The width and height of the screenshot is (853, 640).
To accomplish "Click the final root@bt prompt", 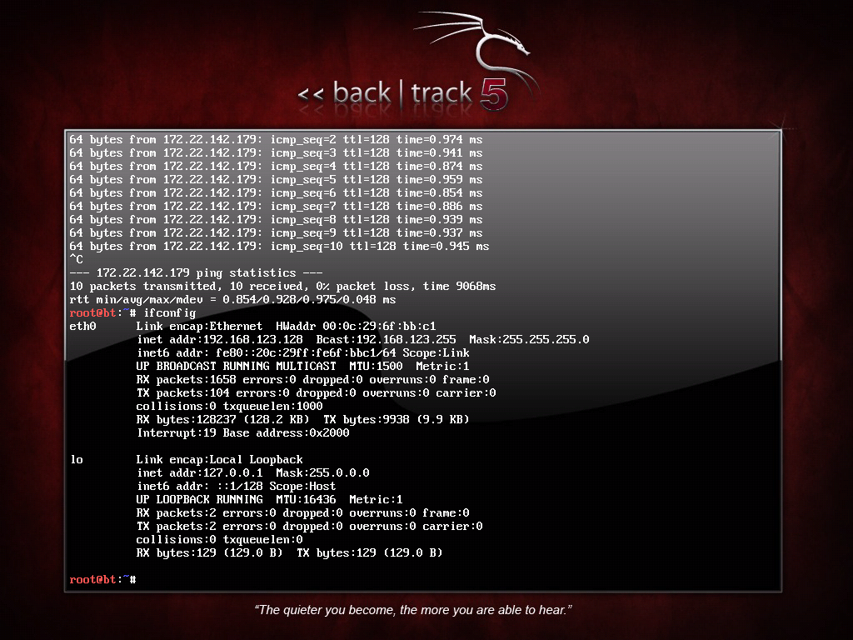I will pyautogui.click(x=102, y=580).
